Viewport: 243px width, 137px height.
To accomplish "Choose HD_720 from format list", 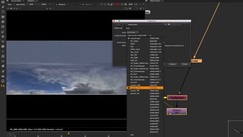I will 145,55.
